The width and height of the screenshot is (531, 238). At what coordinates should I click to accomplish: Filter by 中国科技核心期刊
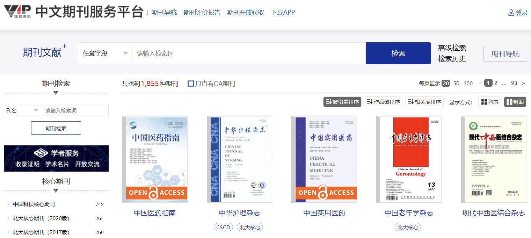[34, 204]
